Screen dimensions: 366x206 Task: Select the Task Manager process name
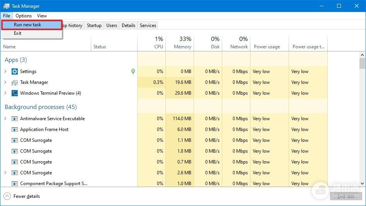(34, 82)
